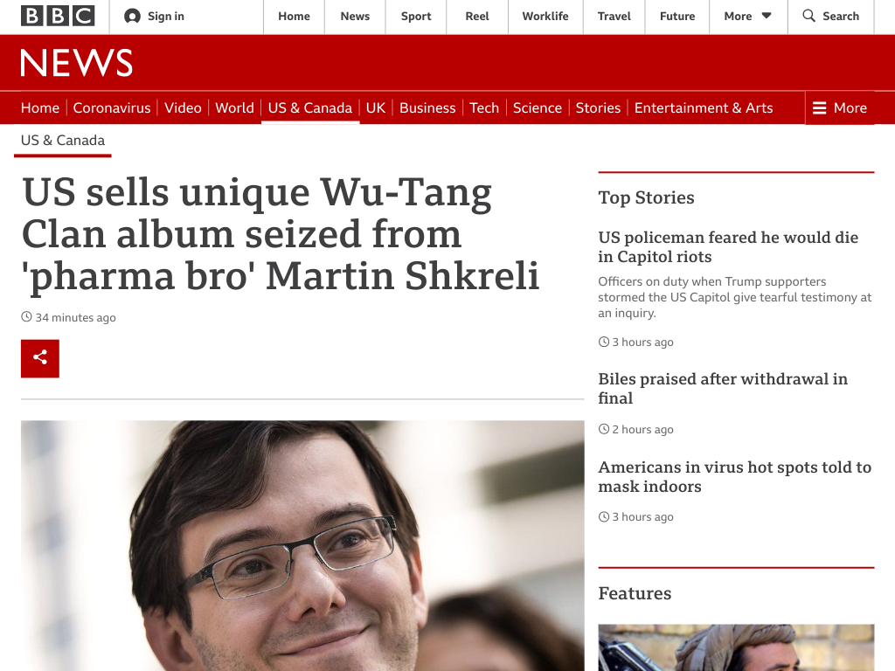Read the Biles praised after withdrawal story
Viewport: 895px width, 671px height.
click(x=723, y=389)
